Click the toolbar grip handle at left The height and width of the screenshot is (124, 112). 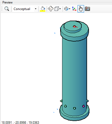tap(2, 9)
